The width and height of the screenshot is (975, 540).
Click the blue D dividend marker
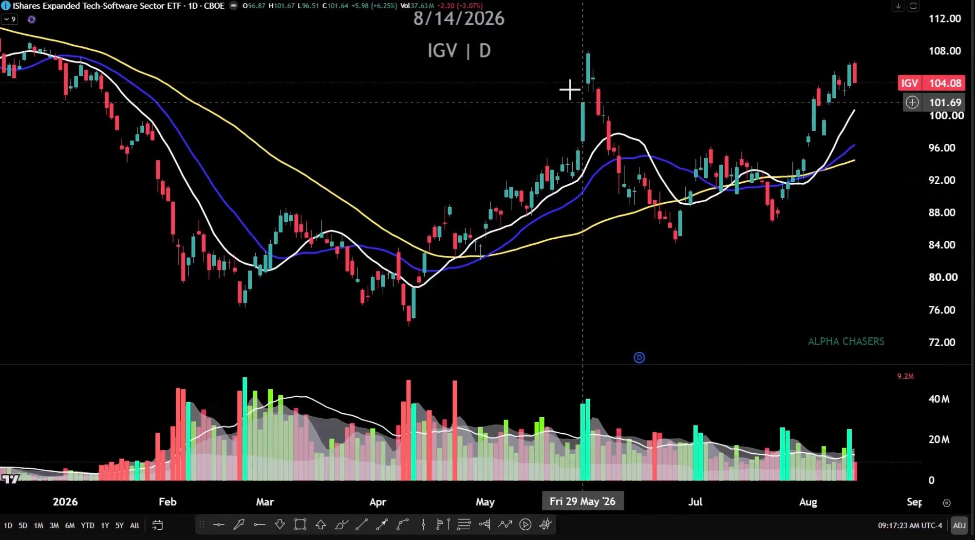[x=639, y=358]
